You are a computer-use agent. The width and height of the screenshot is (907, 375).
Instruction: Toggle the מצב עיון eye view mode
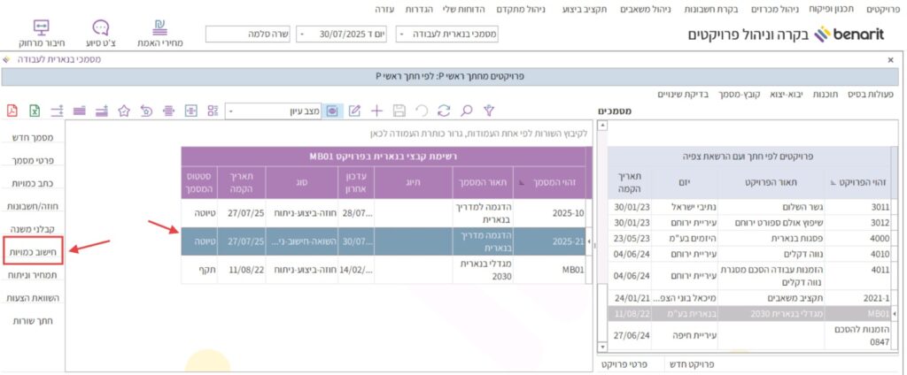click(x=332, y=111)
